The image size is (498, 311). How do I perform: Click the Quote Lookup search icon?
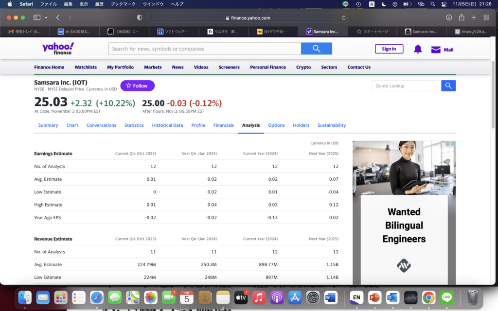pyautogui.click(x=448, y=86)
